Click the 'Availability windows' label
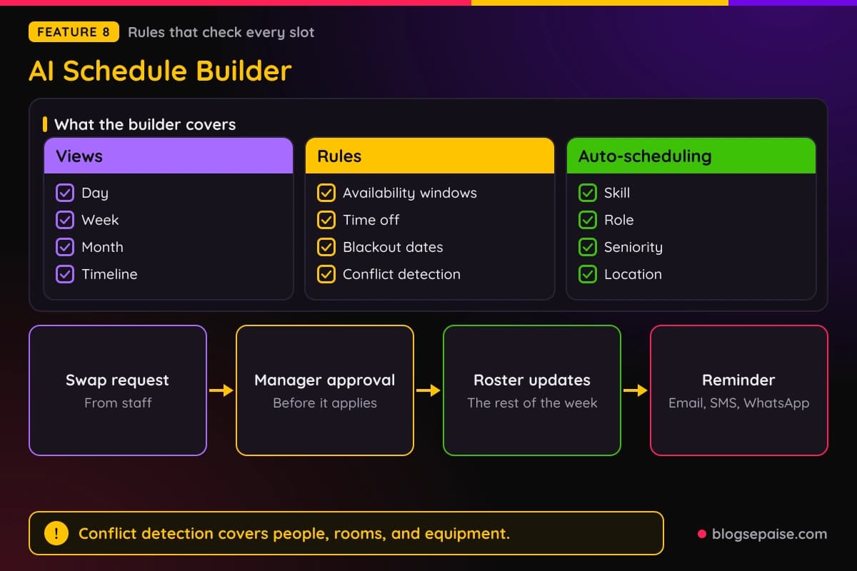The image size is (857, 571). pos(410,193)
